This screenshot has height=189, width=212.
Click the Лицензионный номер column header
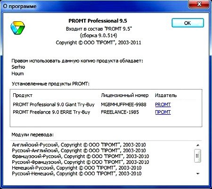point(125,95)
